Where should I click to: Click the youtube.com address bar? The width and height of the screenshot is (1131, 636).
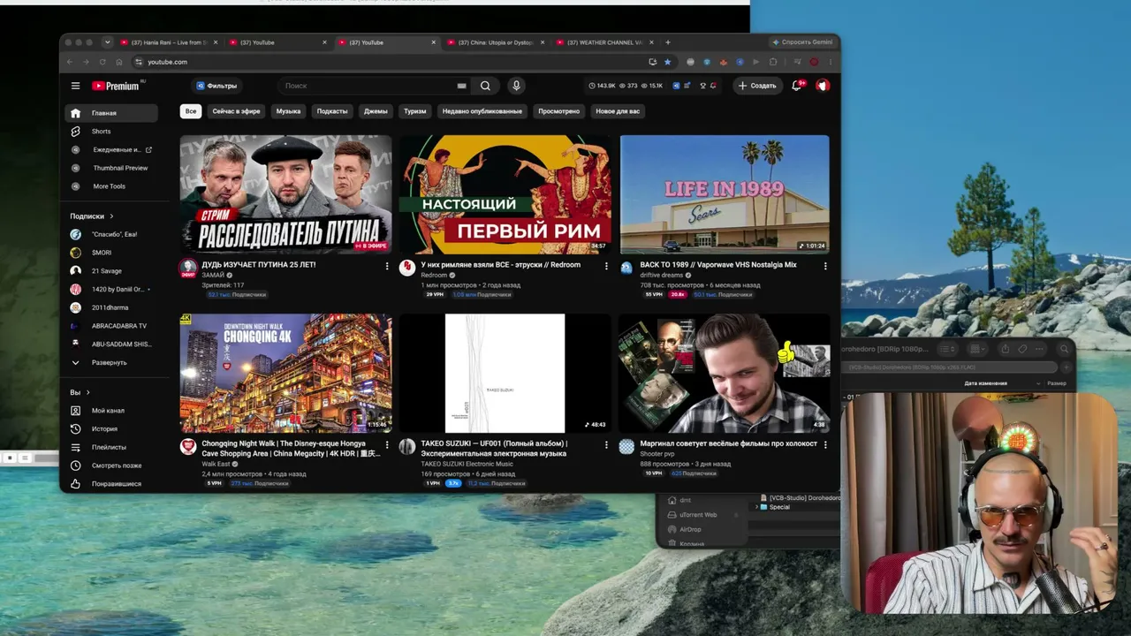(x=389, y=62)
